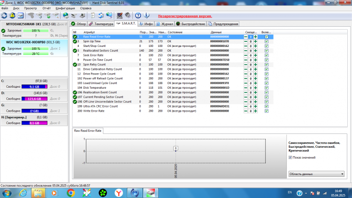This screenshot has width=352, height=198.
Task: Click the grey disk test toolbar icon
Action: coord(31,15)
